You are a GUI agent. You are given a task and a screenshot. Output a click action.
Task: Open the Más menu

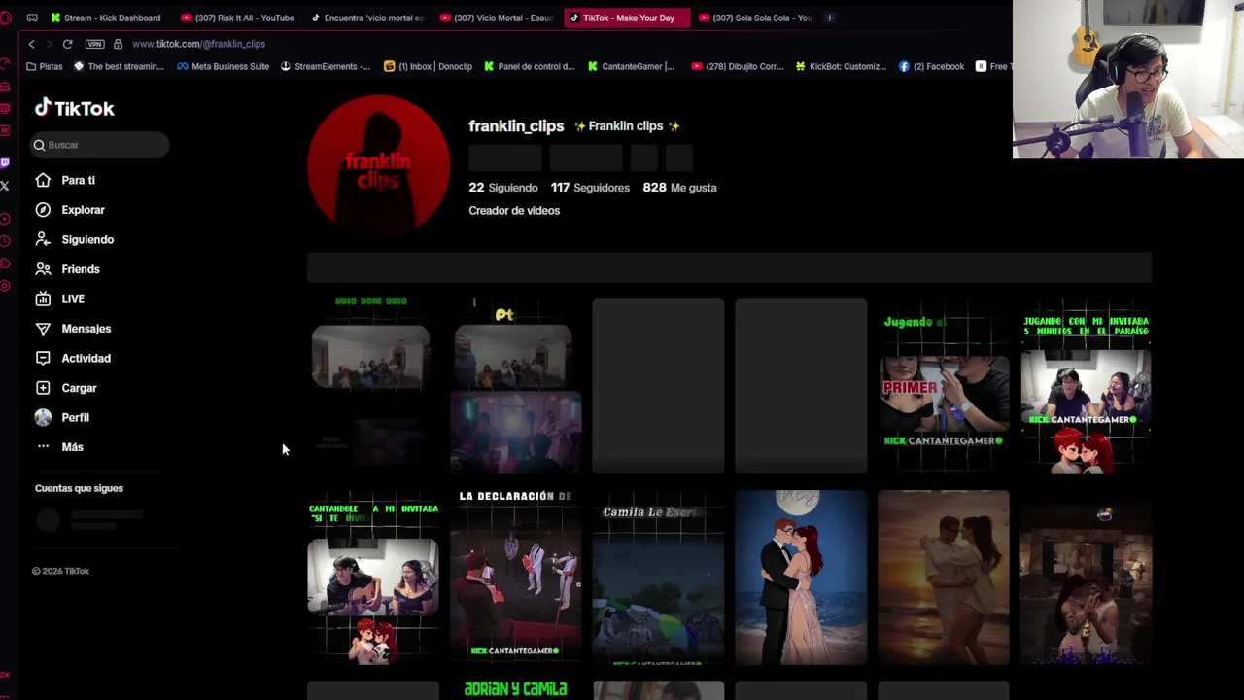(60, 447)
